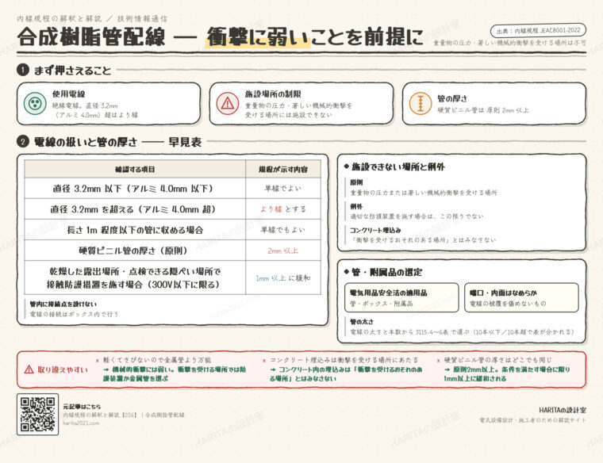The width and height of the screenshot is (603, 463).
Task: Click the 管の太さ label
Action: tap(362, 321)
